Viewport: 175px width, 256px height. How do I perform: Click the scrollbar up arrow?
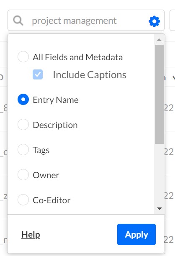click(159, 40)
